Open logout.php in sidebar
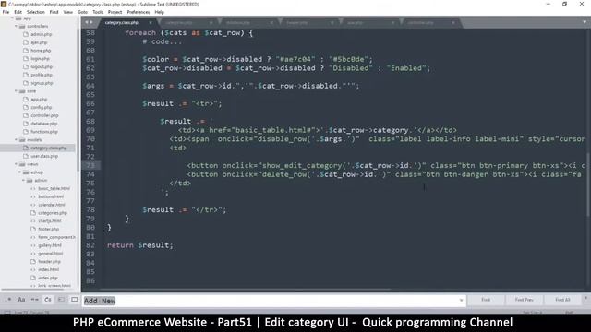The image size is (591, 332). (42, 66)
